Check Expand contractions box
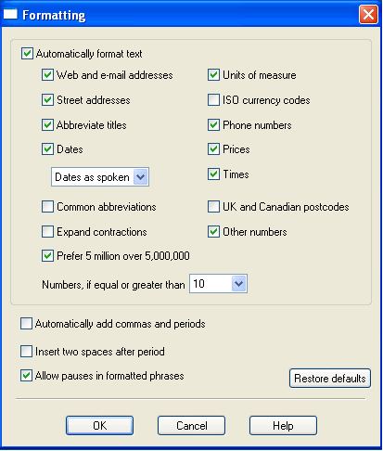The height and width of the screenshot is (451, 383). (x=47, y=232)
